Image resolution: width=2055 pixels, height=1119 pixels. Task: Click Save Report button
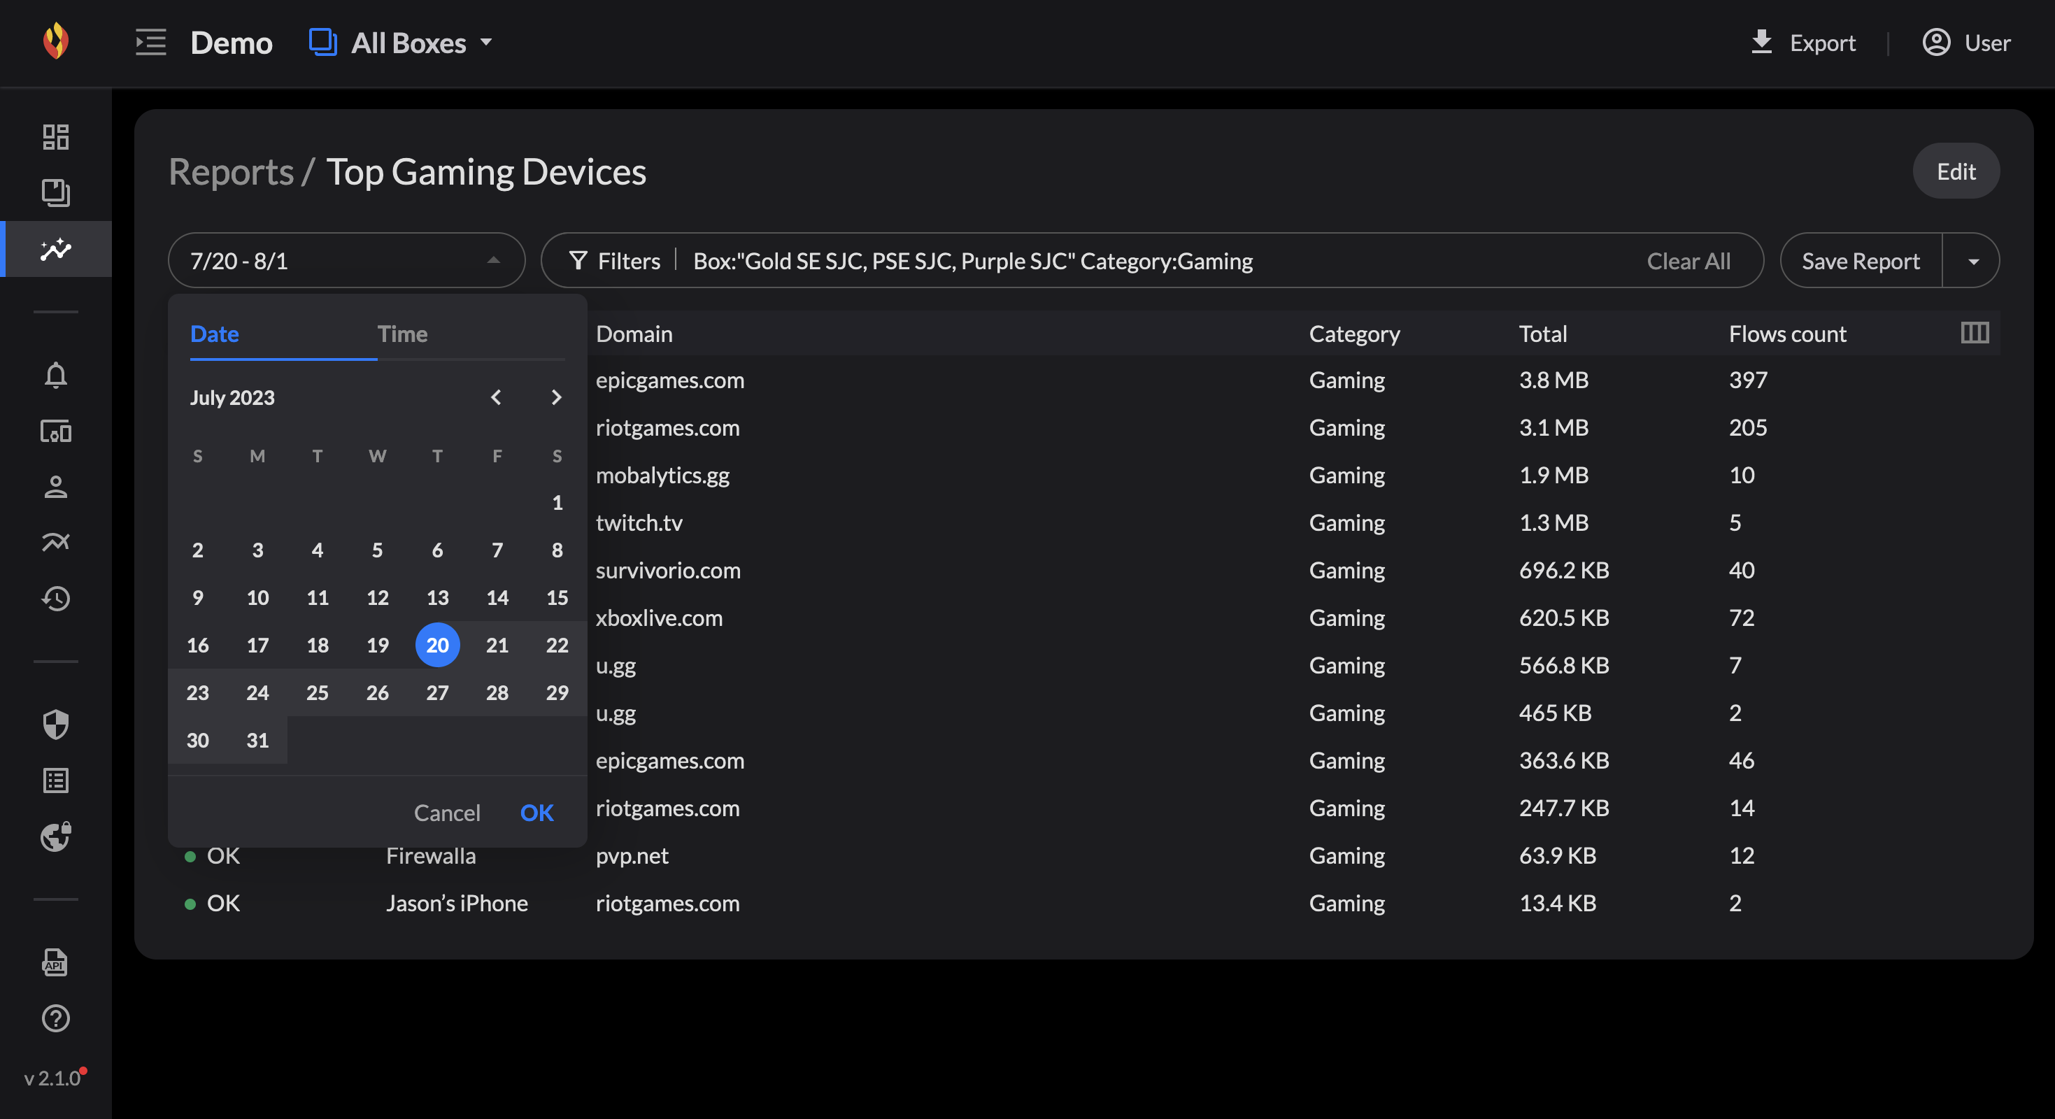(x=1861, y=261)
